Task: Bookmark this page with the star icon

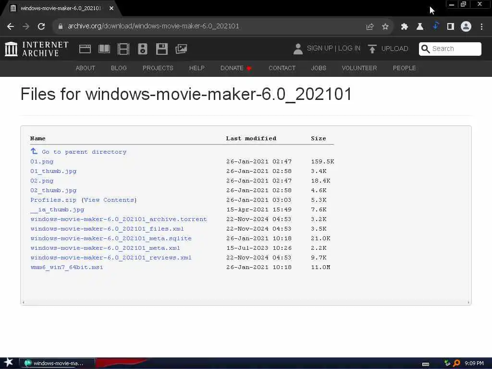Action: coord(385,27)
